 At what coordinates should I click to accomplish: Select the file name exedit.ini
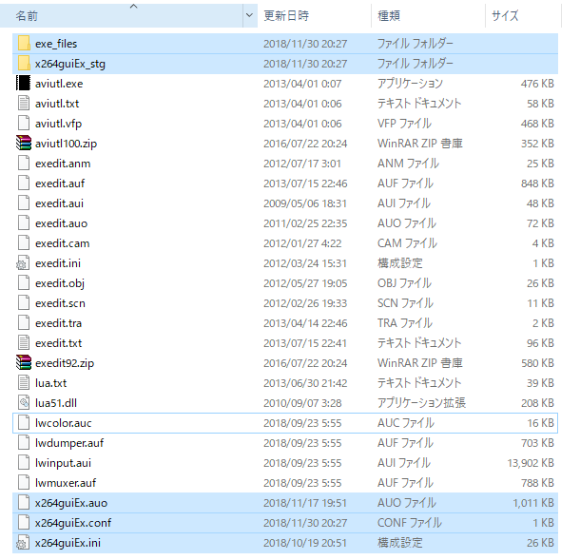58,263
